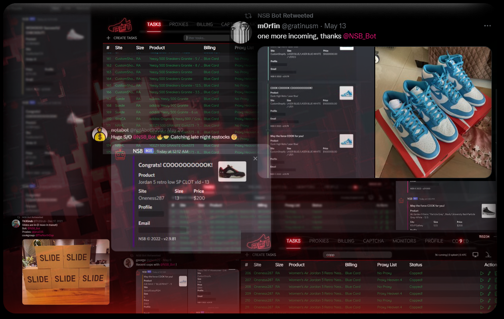This screenshot has height=319, width=504.
Task: Switch to the MONITORS tab
Action: (x=404, y=241)
